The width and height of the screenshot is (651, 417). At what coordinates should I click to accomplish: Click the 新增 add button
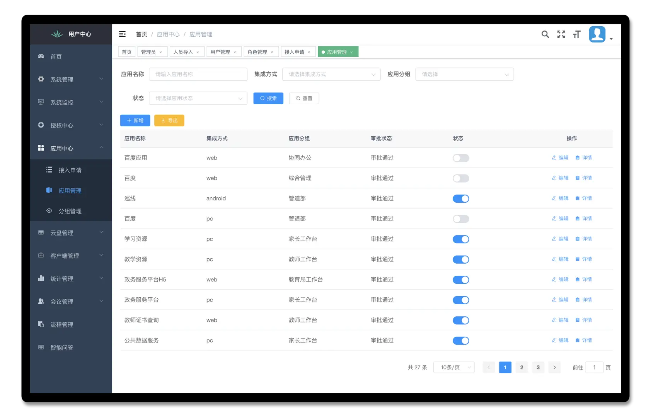(135, 120)
